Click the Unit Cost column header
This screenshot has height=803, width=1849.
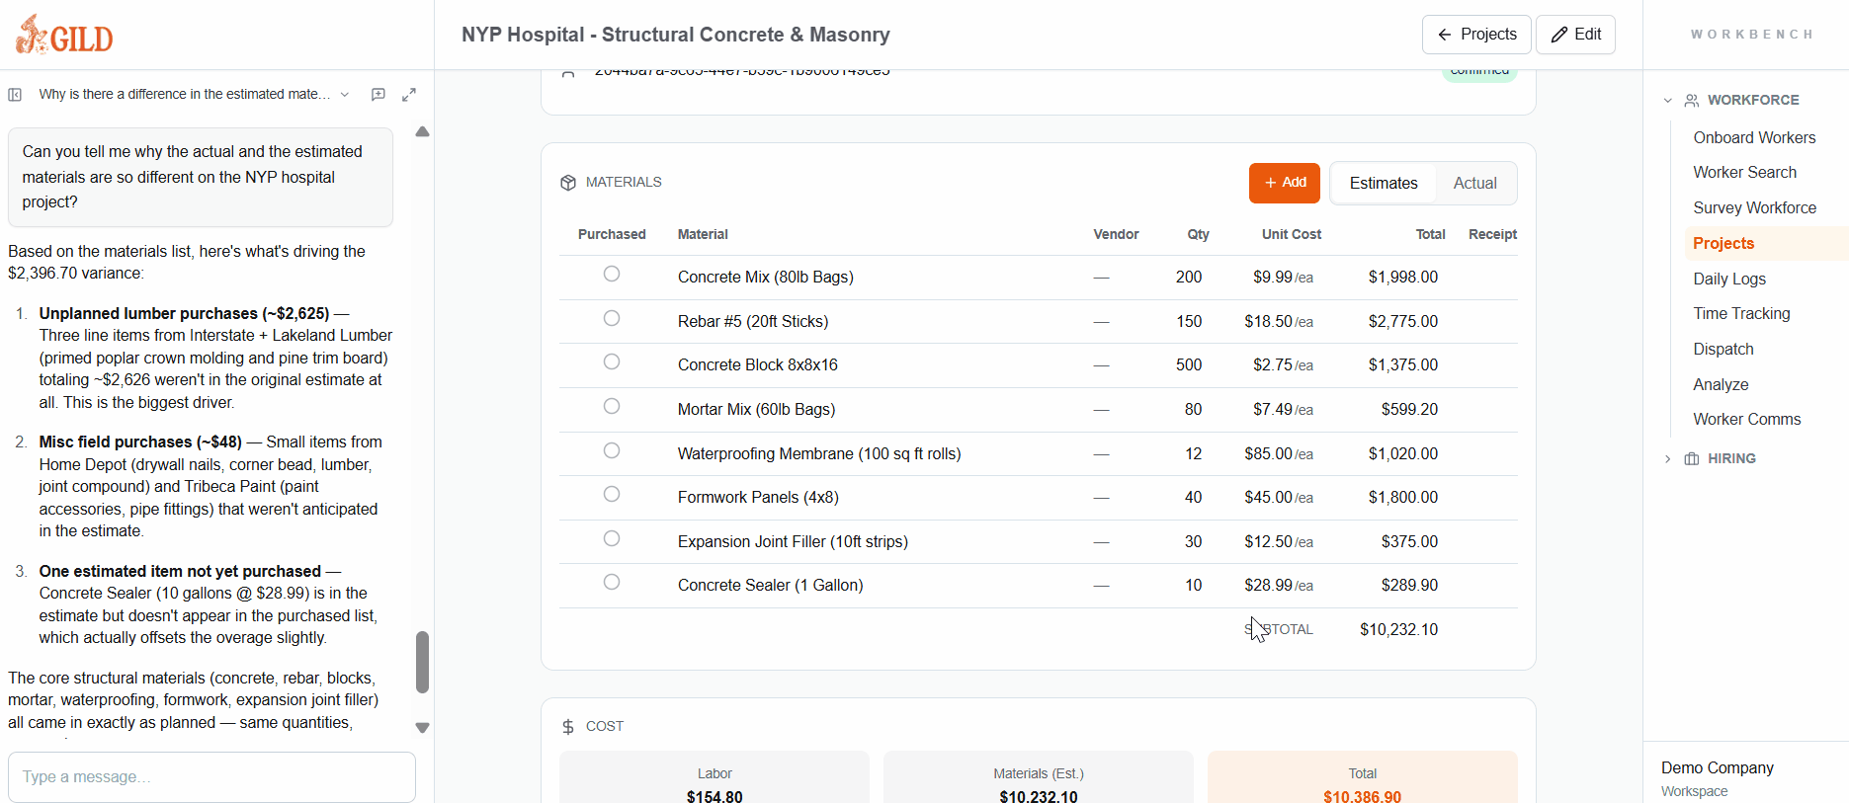coord(1291,235)
